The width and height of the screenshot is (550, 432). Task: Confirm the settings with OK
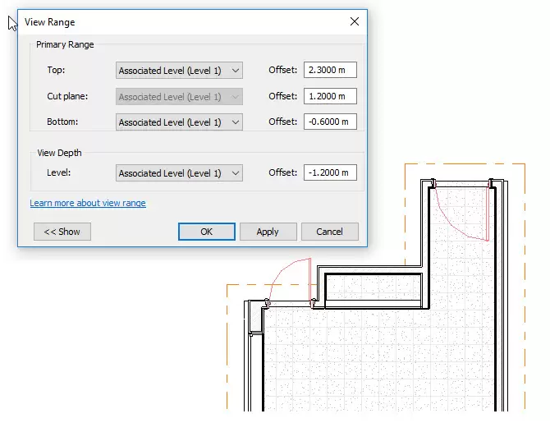click(207, 232)
